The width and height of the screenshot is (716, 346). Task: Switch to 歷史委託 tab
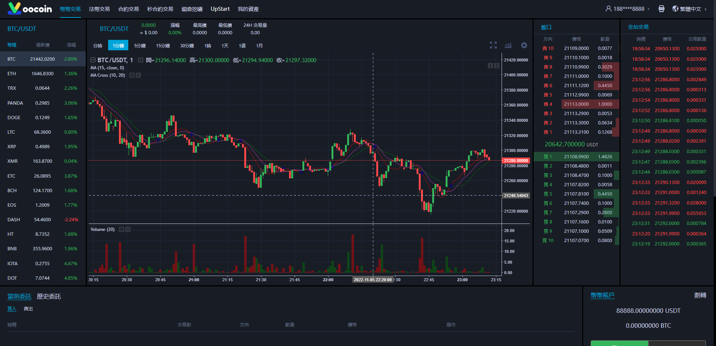click(x=48, y=296)
